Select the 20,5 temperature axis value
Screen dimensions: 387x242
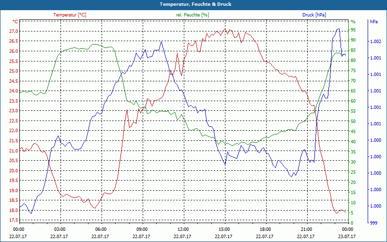[14, 161]
